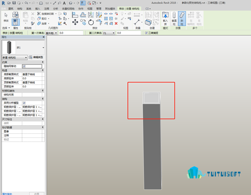
Task: Select the Align tool in Modify panel
Action: click(75, 15)
